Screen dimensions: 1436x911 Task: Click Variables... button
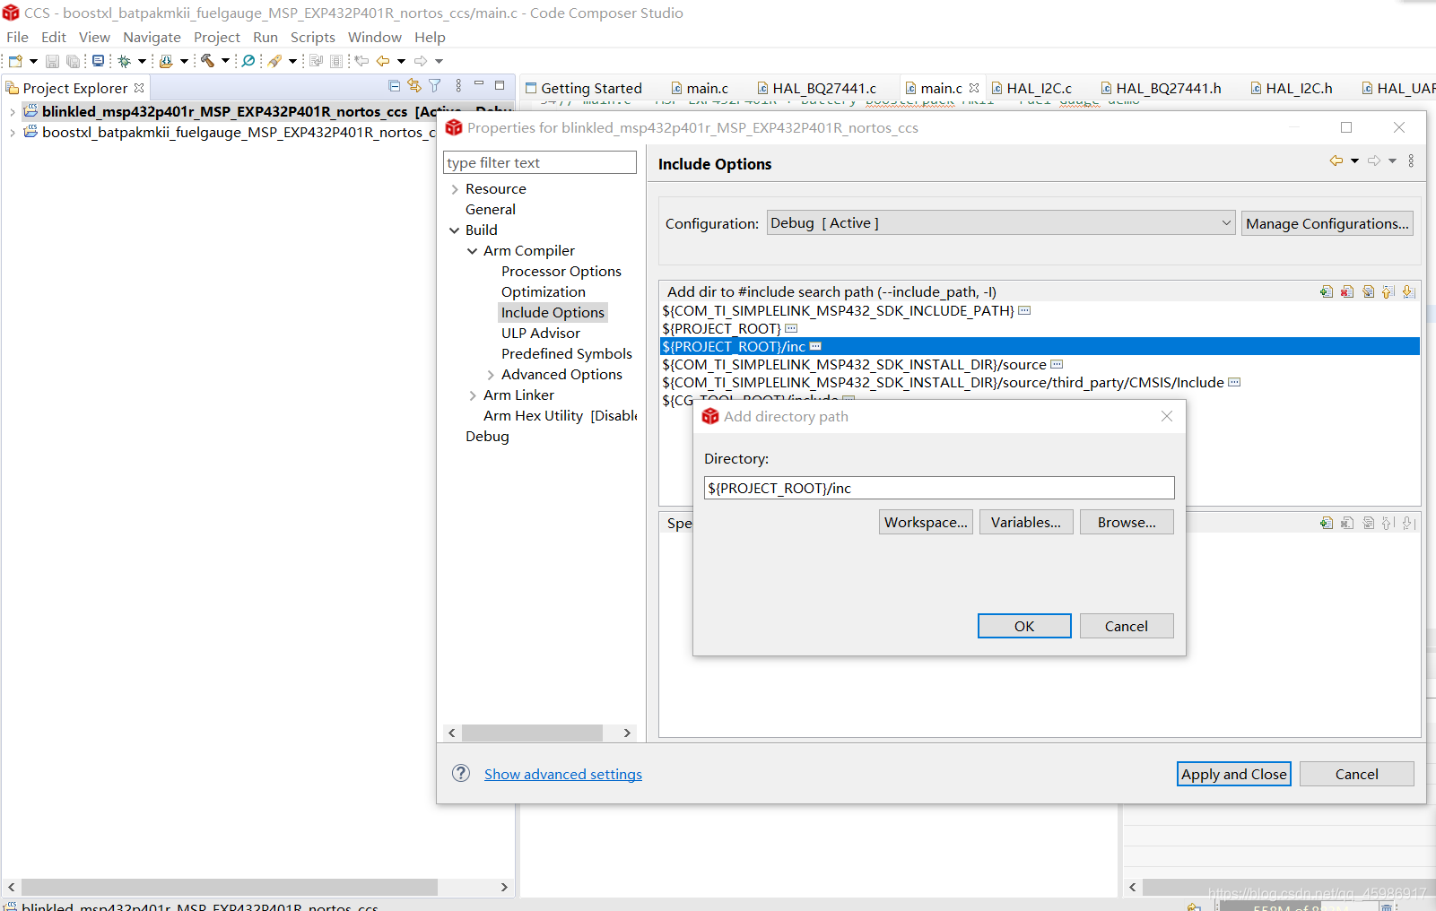[x=1026, y=522]
